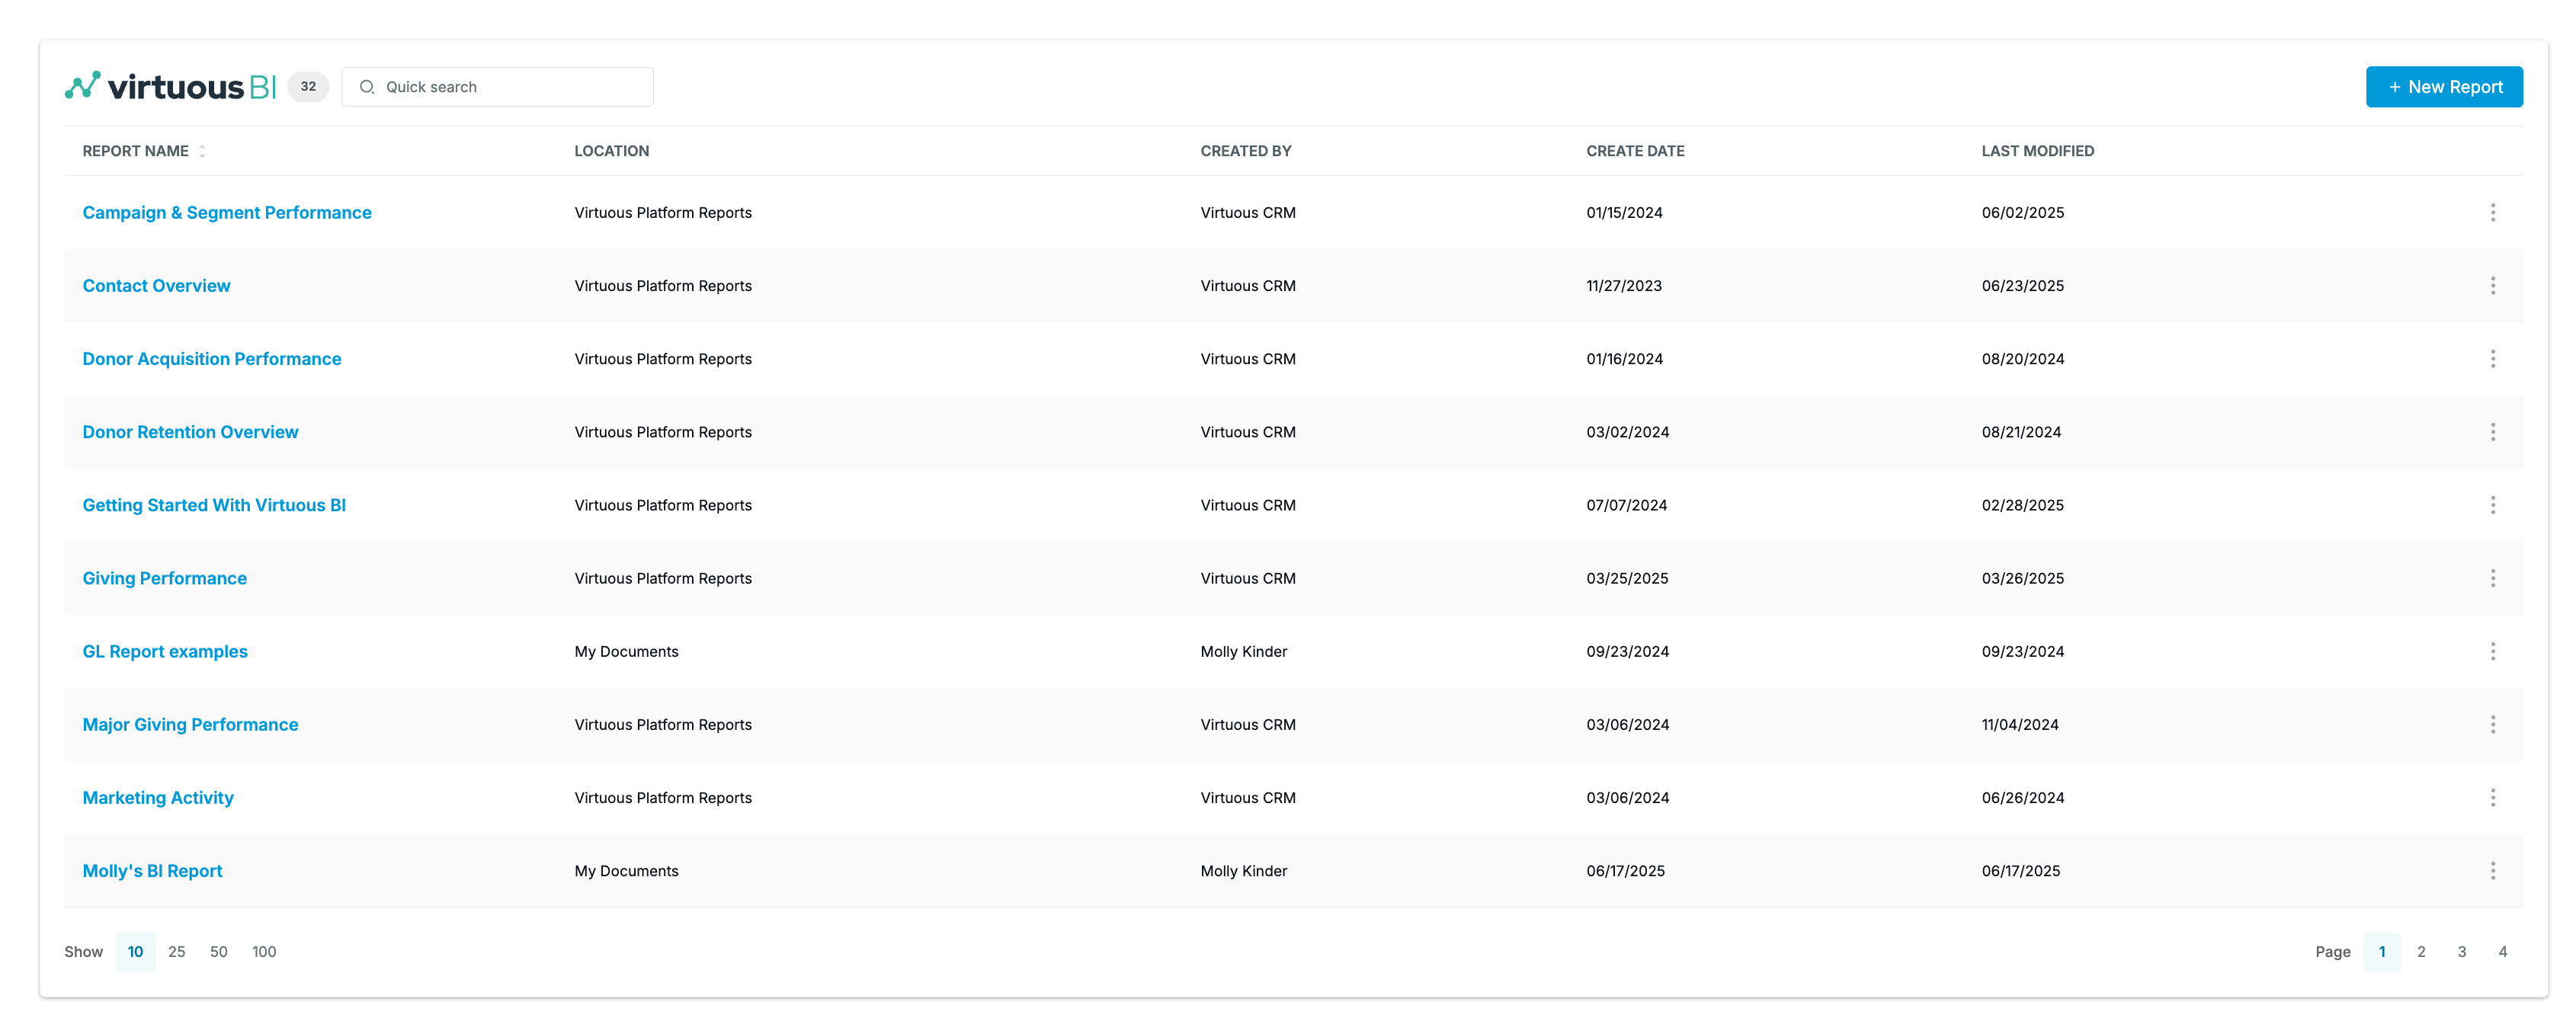The width and height of the screenshot is (2576, 1021).
Task: Click create date 06/17/2025
Action: click(x=1625, y=870)
